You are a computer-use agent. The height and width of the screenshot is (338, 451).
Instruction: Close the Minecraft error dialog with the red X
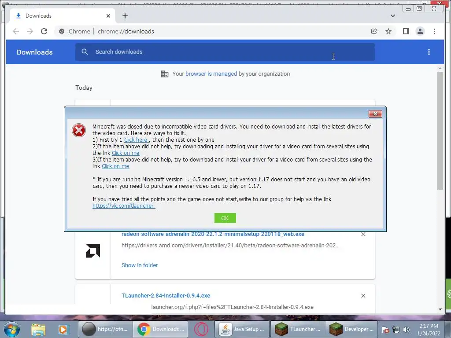tap(375, 114)
